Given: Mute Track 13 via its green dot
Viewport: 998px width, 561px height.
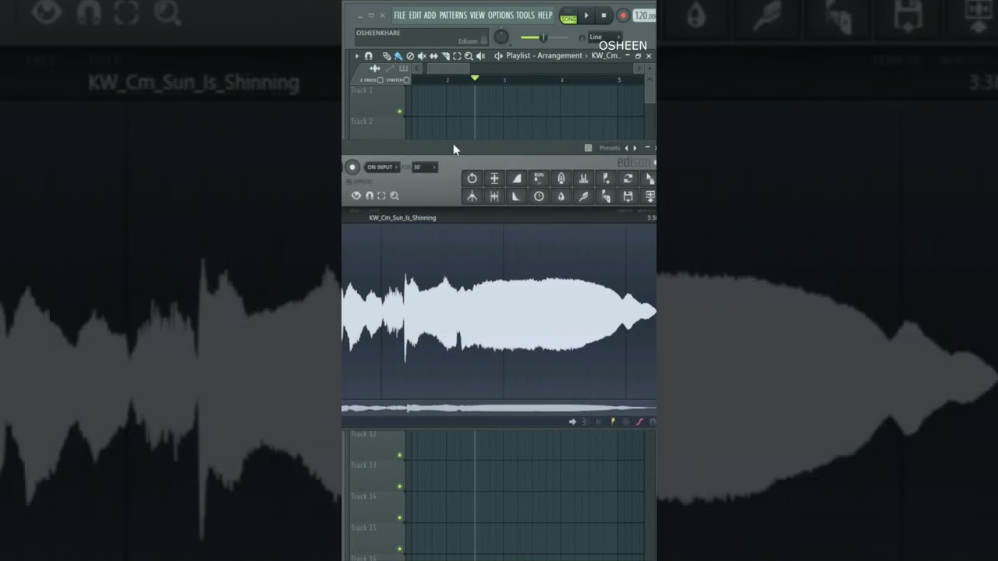Looking at the screenshot, I should pos(400,486).
